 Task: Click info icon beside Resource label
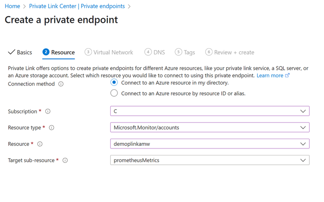click(40, 144)
